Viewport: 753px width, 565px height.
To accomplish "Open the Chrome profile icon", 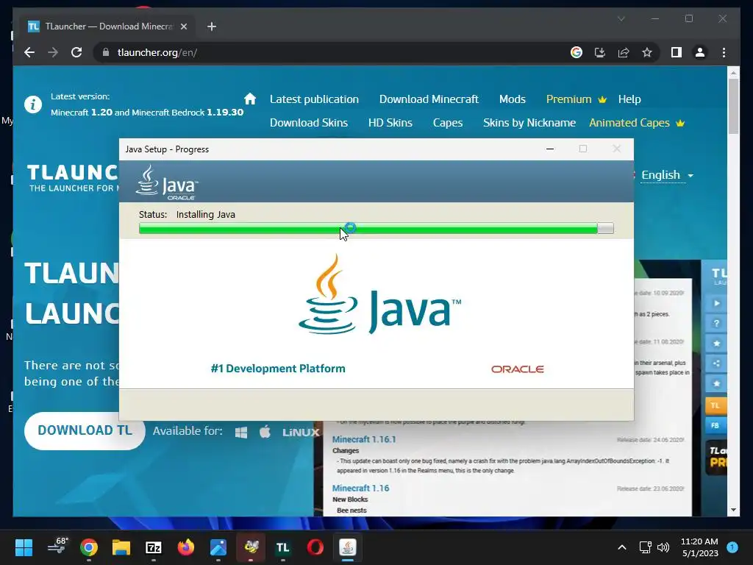I will click(x=700, y=52).
